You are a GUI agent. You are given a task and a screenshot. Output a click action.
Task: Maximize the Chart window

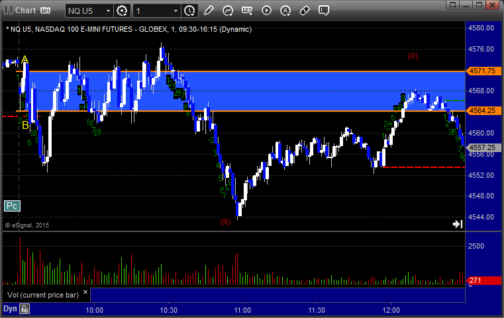(479, 5)
